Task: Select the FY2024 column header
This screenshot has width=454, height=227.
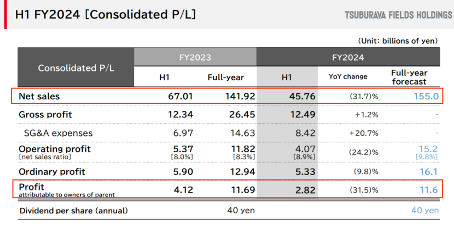Action: [348, 57]
